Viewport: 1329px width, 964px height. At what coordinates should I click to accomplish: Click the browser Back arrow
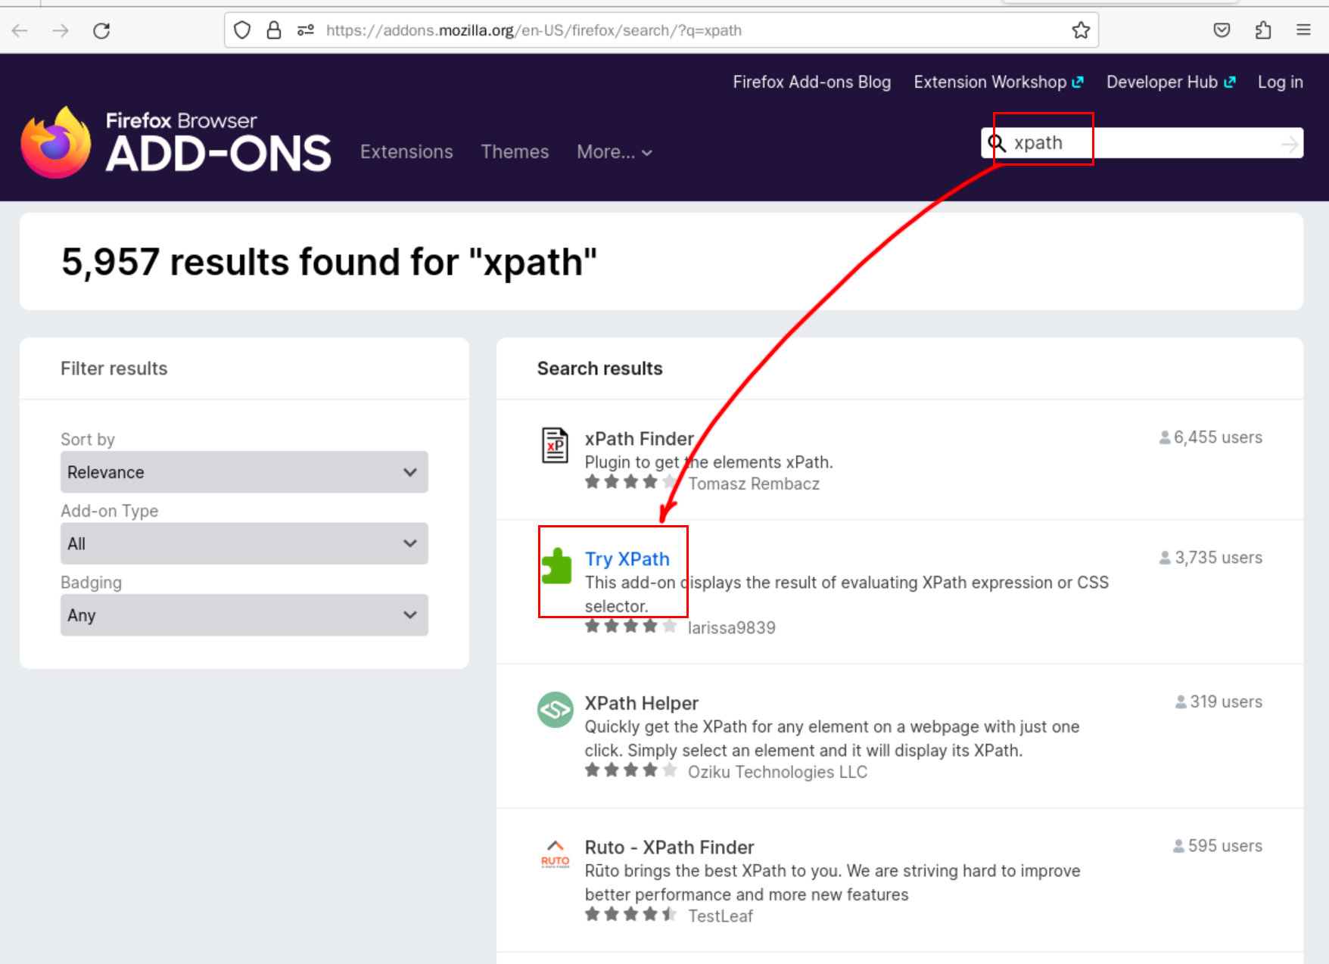point(20,30)
